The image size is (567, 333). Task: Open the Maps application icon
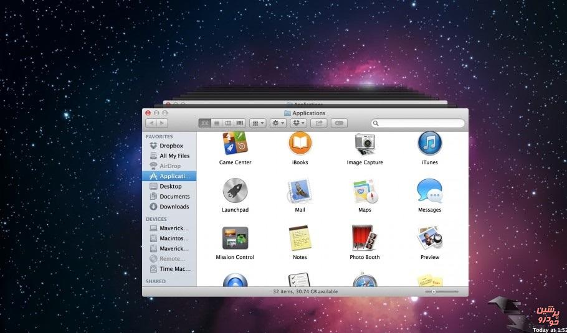coord(364,191)
